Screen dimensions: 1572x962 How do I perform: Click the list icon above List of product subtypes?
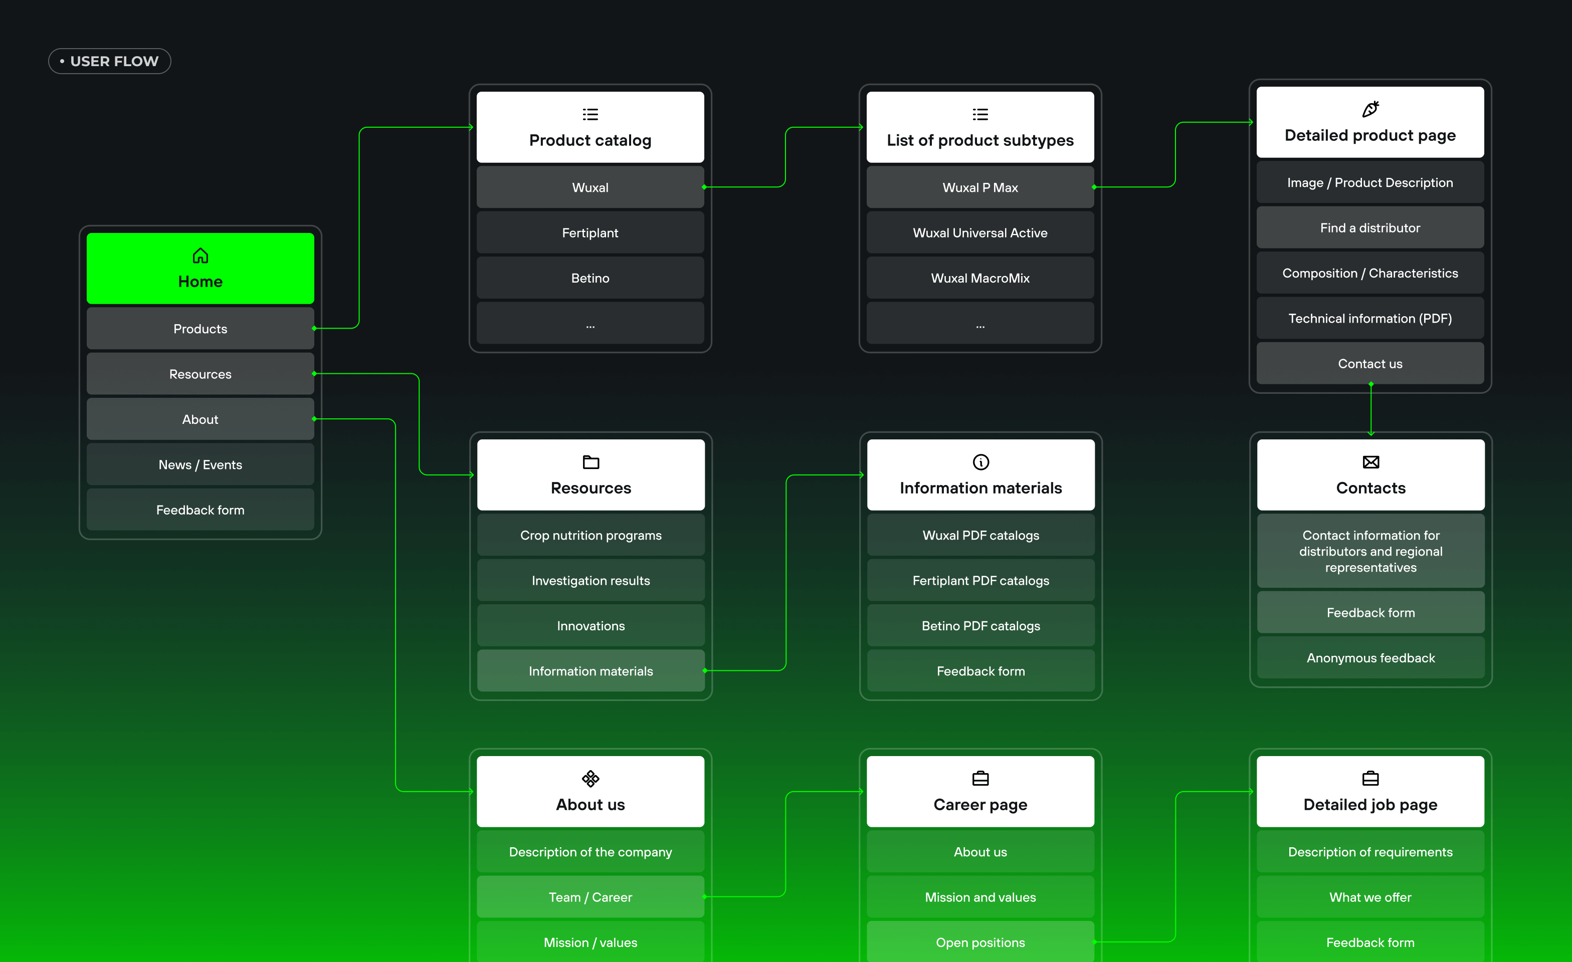point(980,114)
